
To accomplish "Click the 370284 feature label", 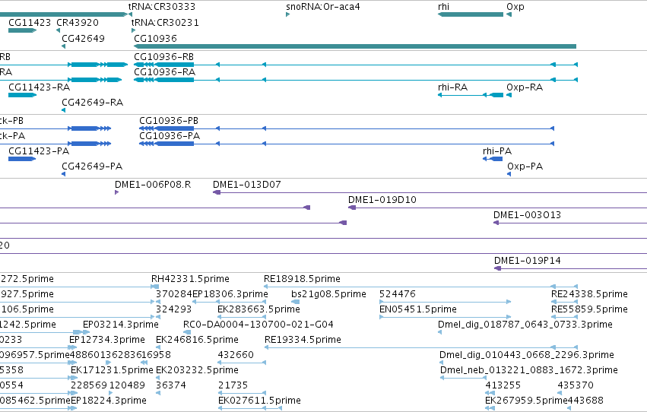I will click(174, 294).
